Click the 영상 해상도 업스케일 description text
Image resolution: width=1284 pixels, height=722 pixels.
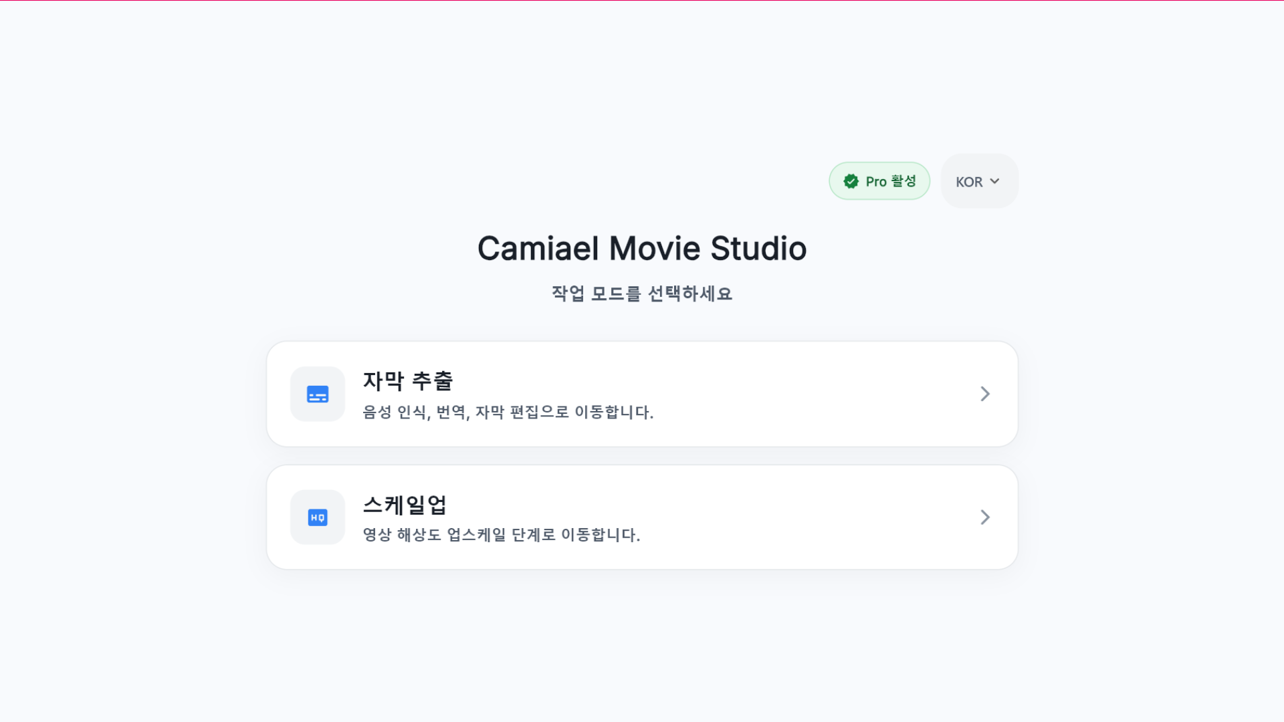(x=502, y=535)
